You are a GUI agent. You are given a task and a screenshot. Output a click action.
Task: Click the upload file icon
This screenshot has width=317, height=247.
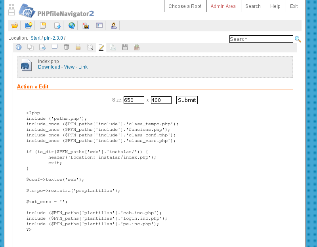click(57, 26)
